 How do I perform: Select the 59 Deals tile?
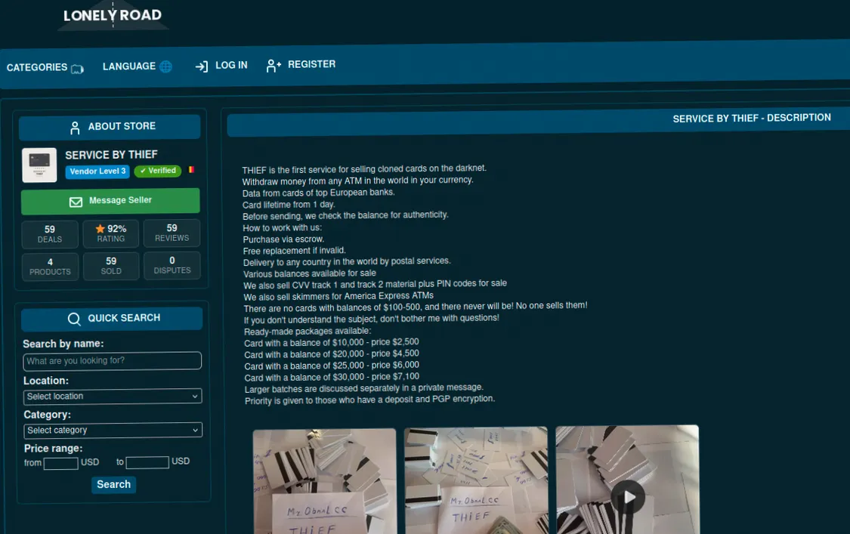coord(50,234)
